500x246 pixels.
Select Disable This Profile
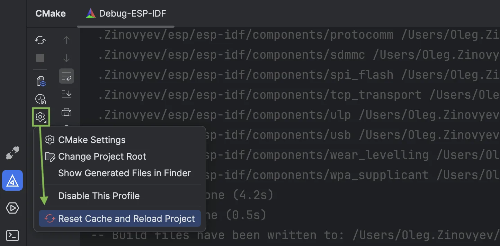99,196
